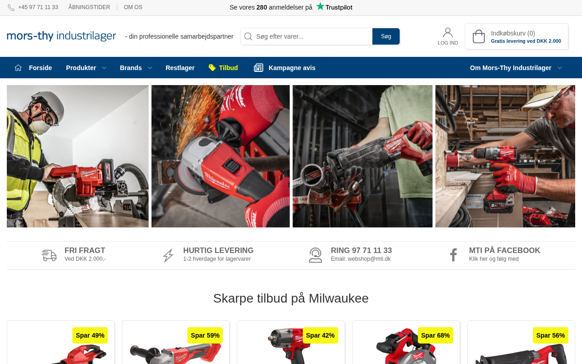Screen dimensions: 582x364
Task: Click the Søg search button
Action: click(386, 36)
